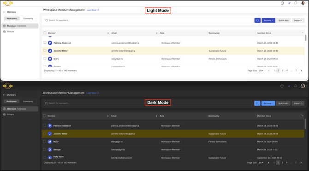The width and height of the screenshot is (309, 171).
Task: Click Member Since sort arrow in dark mode
Action: pos(302,116)
